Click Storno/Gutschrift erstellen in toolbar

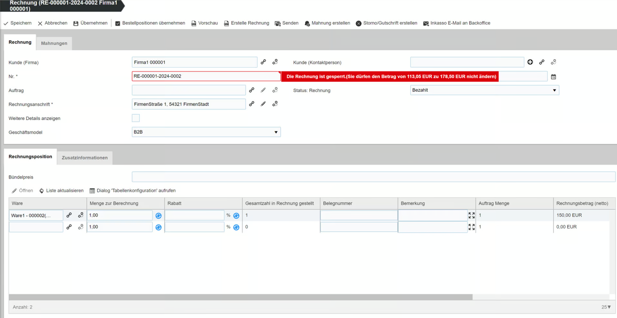tap(386, 23)
